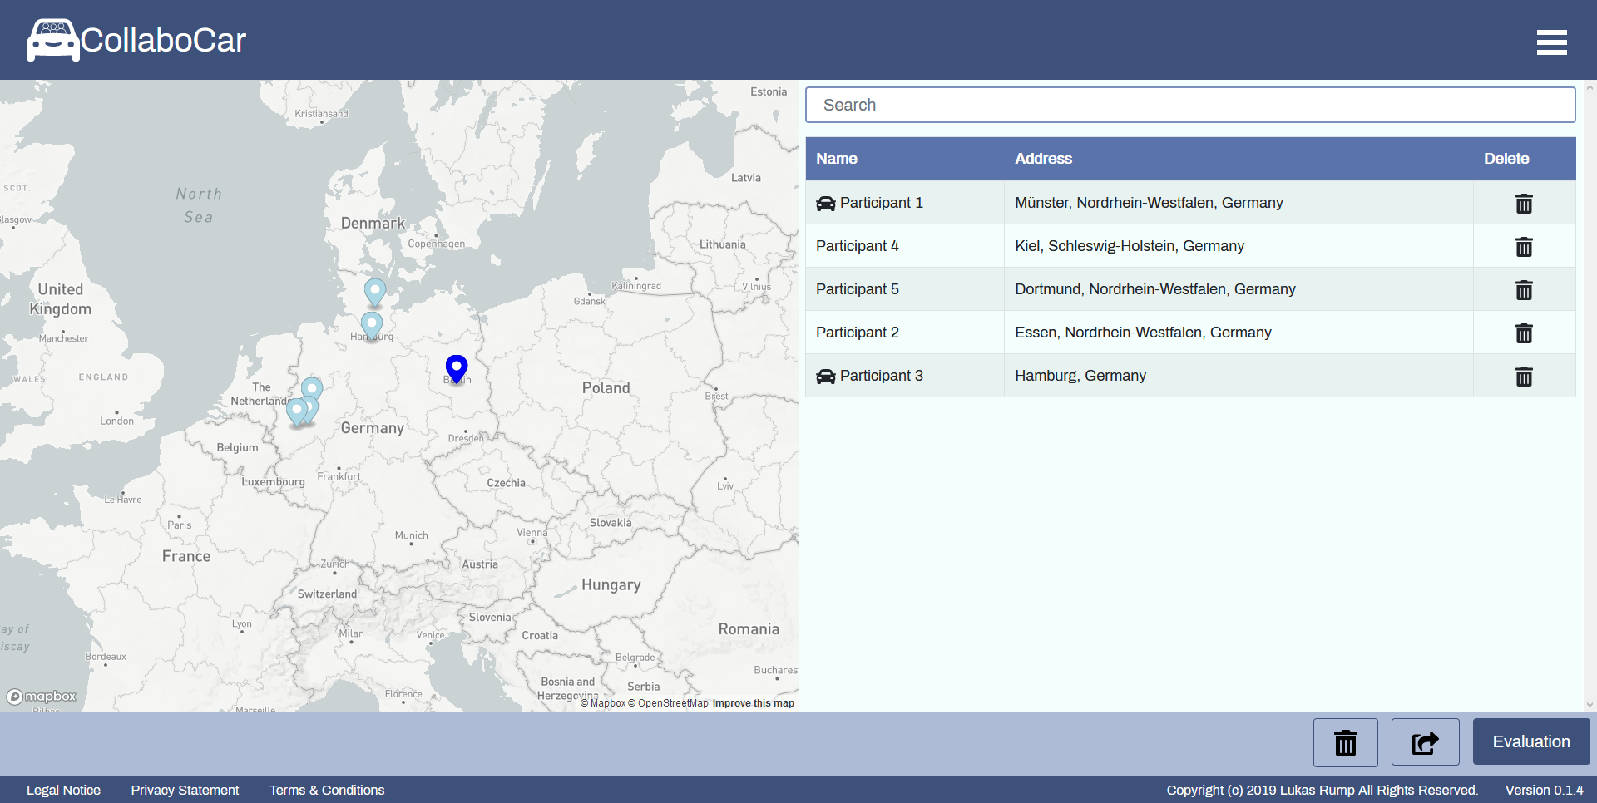This screenshot has height=803, width=1597.
Task: Select the Participant 5 name cell
Action: [905, 289]
